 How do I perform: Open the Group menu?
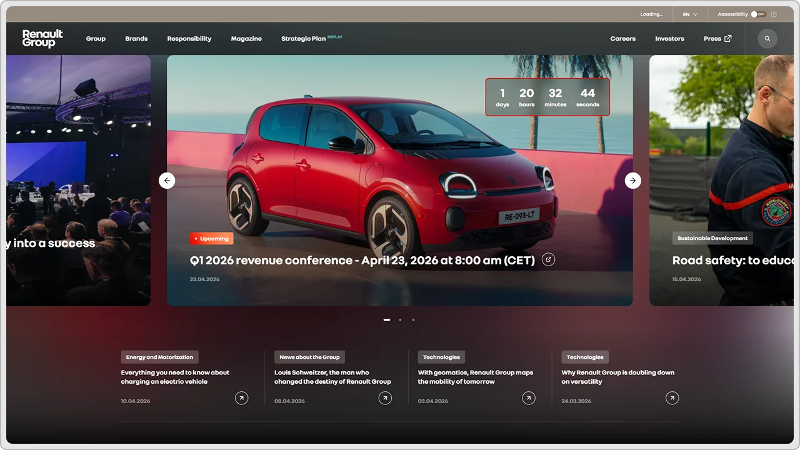tap(96, 39)
